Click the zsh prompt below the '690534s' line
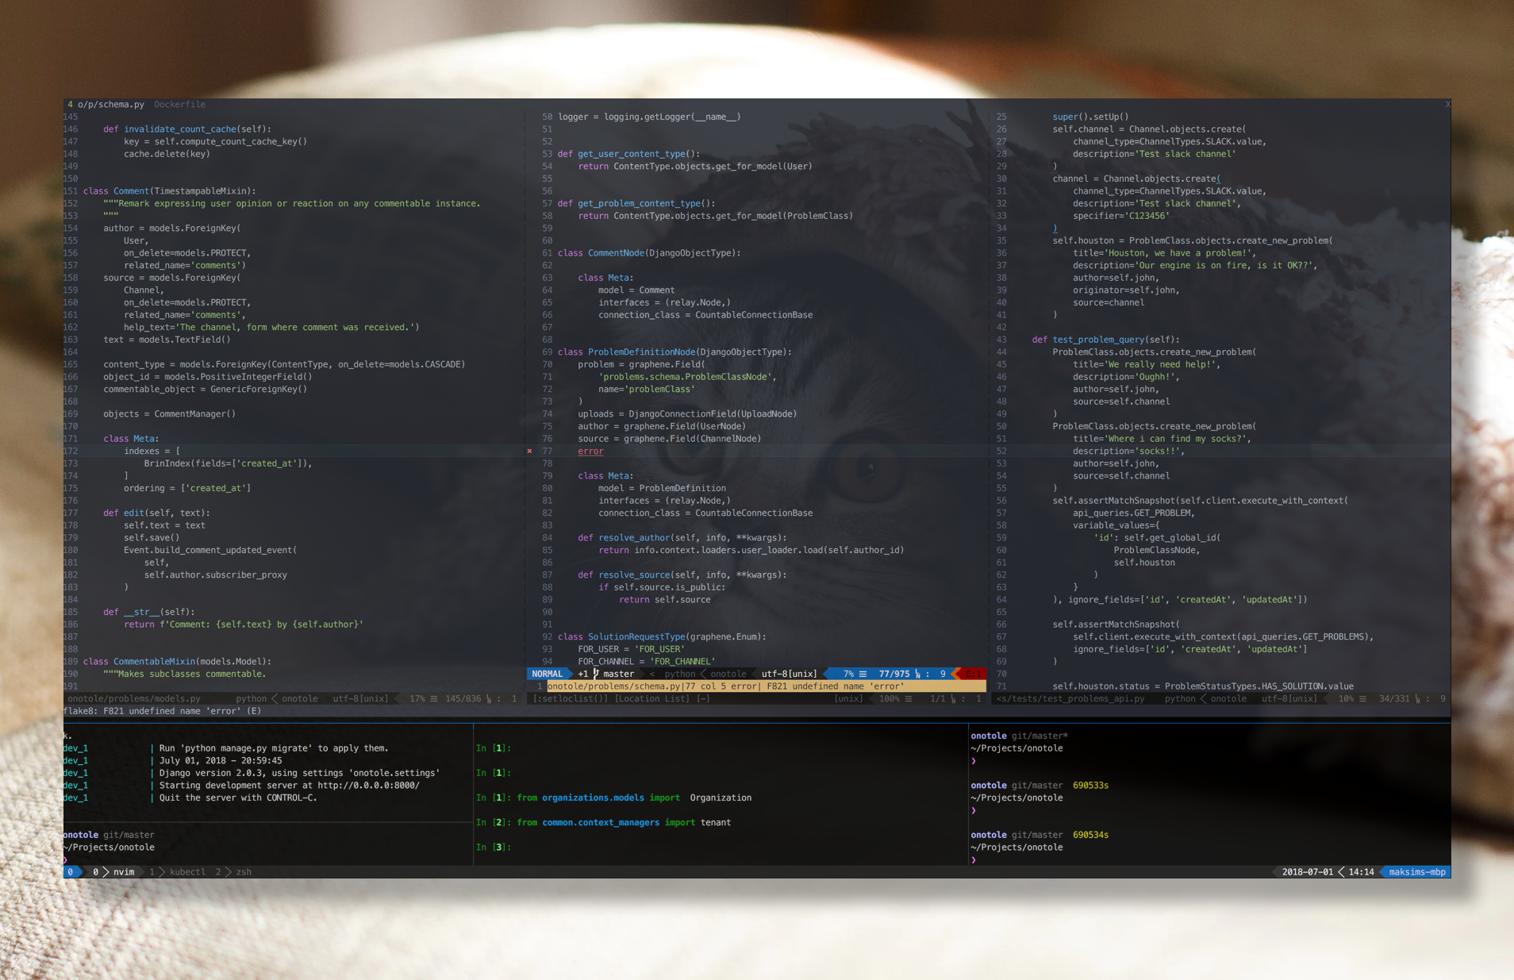The height and width of the screenshot is (980, 1514). (x=974, y=860)
